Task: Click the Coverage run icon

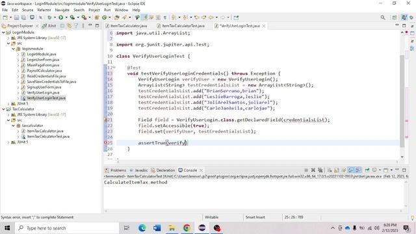Action: pyautogui.click(x=72, y=18)
